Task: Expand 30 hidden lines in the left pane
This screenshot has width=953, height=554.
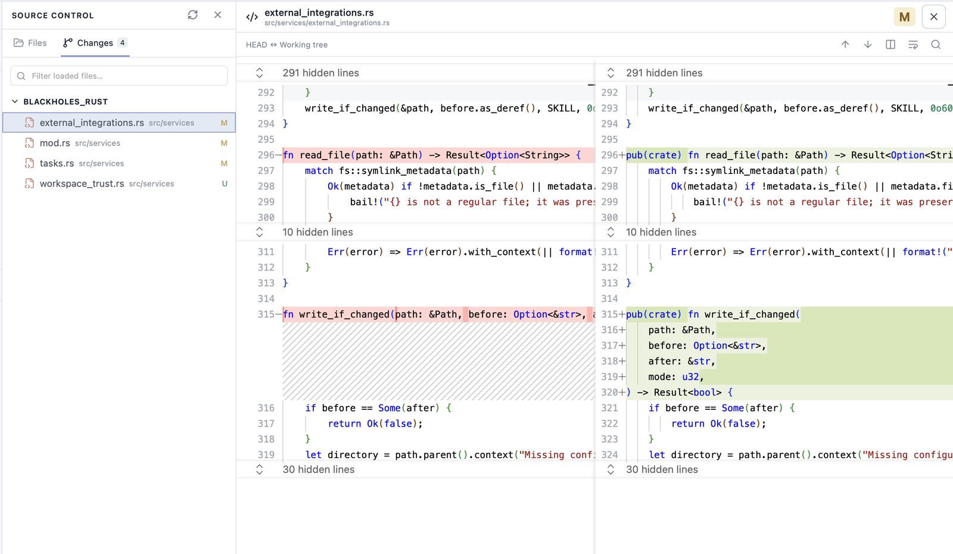Action: coord(260,469)
